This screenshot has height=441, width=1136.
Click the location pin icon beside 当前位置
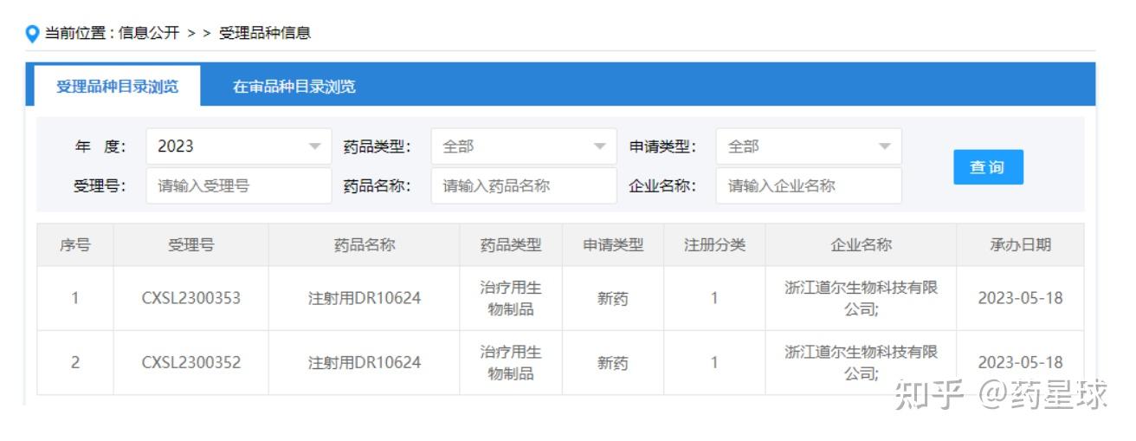[x=32, y=34]
